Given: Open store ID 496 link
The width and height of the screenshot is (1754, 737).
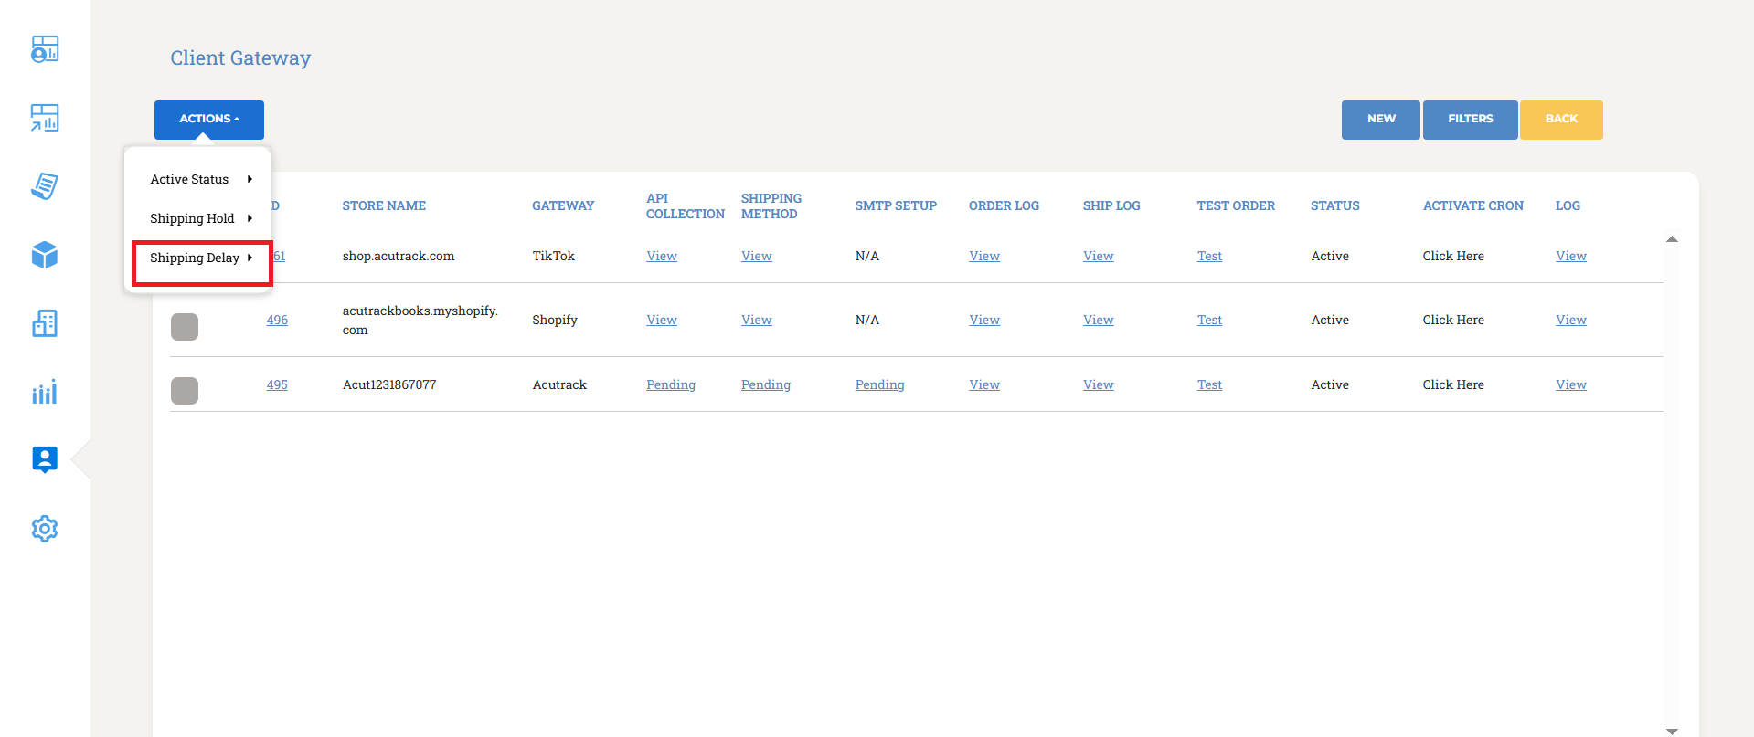Looking at the screenshot, I should click(x=277, y=320).
